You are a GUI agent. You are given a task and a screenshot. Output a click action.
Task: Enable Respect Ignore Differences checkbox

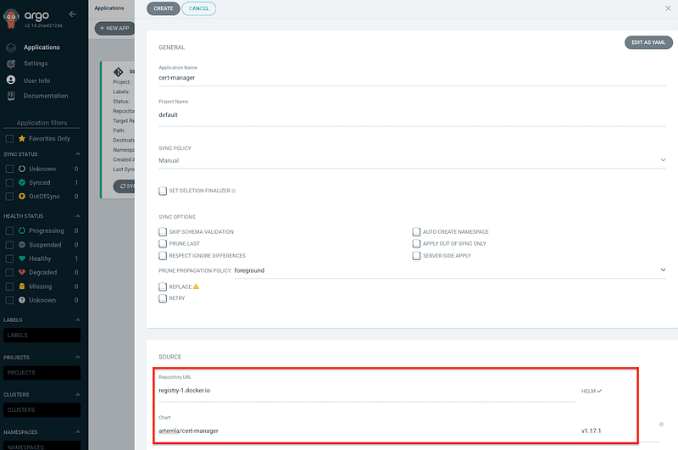coord(163,255)
